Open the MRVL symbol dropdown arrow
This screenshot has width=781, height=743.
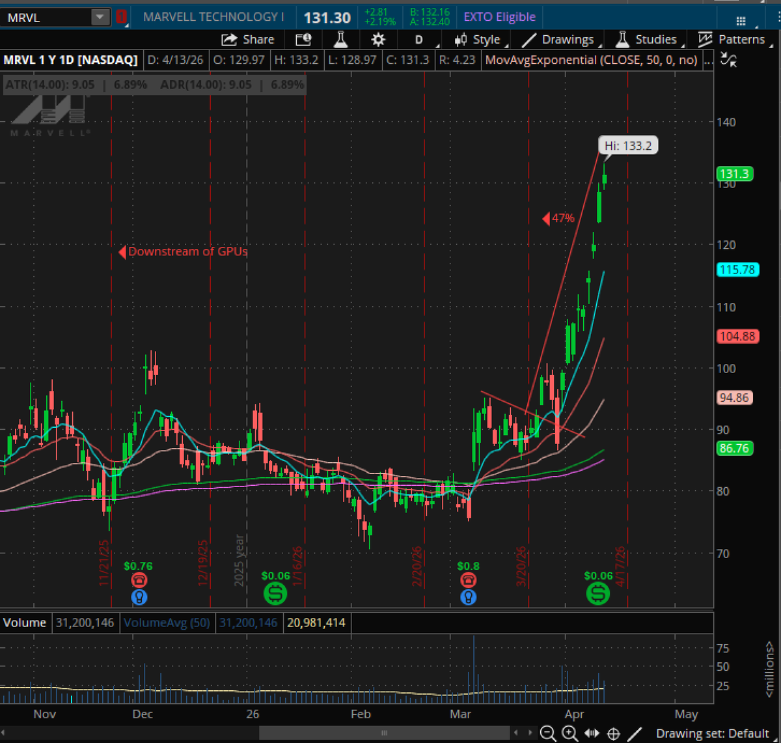pos(101,18)
